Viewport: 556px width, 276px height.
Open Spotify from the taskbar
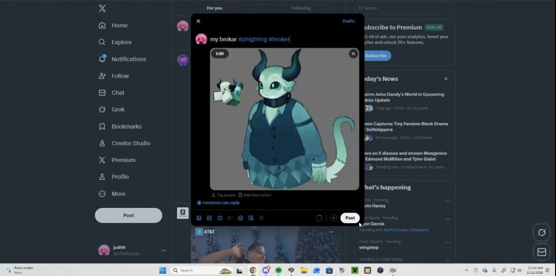click(278, 270)
